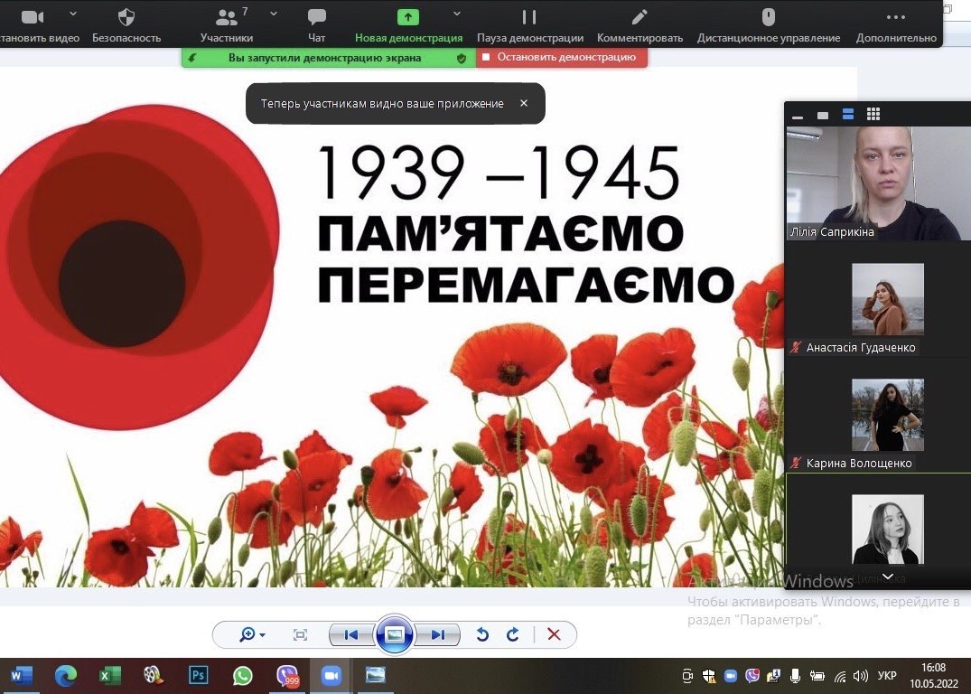
Task: Switch video panel to grid gallery view
Action: click(873, 114)
